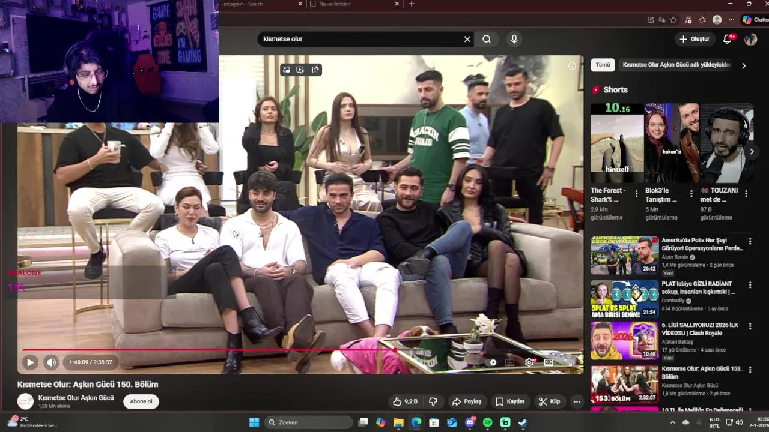Open a new browser tab
The image size is (769, 432).
pos(412,4)
